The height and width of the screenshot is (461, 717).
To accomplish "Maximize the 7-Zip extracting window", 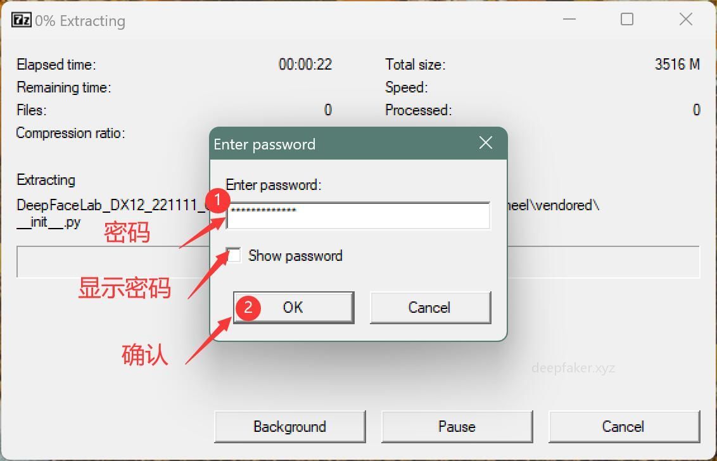I will pos(627,19).
